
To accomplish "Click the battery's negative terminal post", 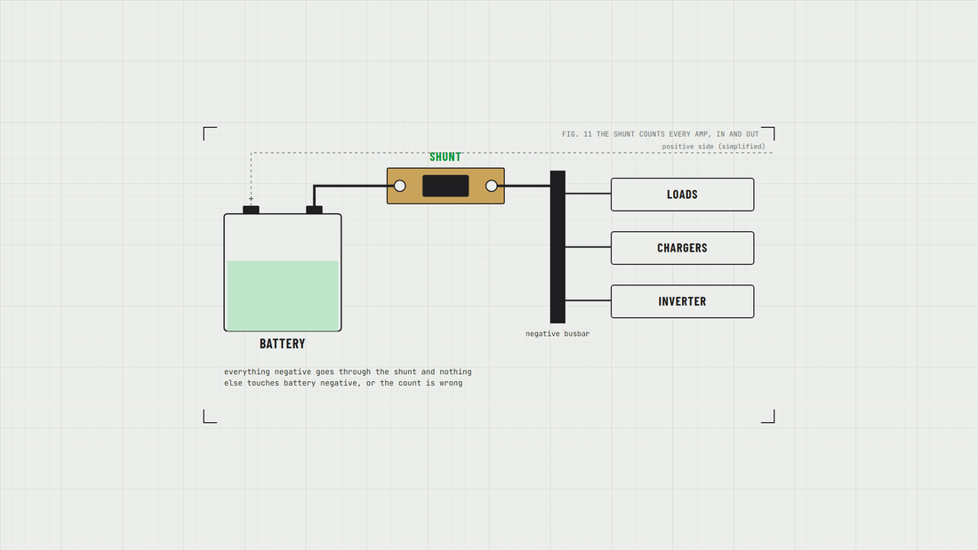I will (315, 211).
